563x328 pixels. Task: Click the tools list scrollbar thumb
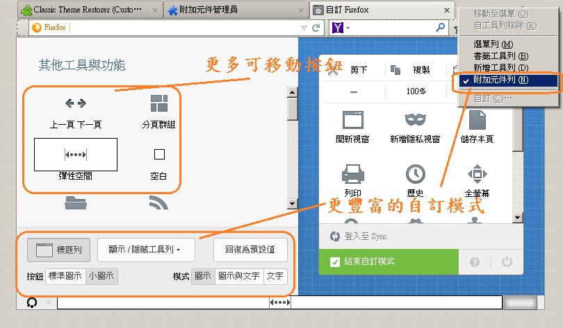point(293,109)
